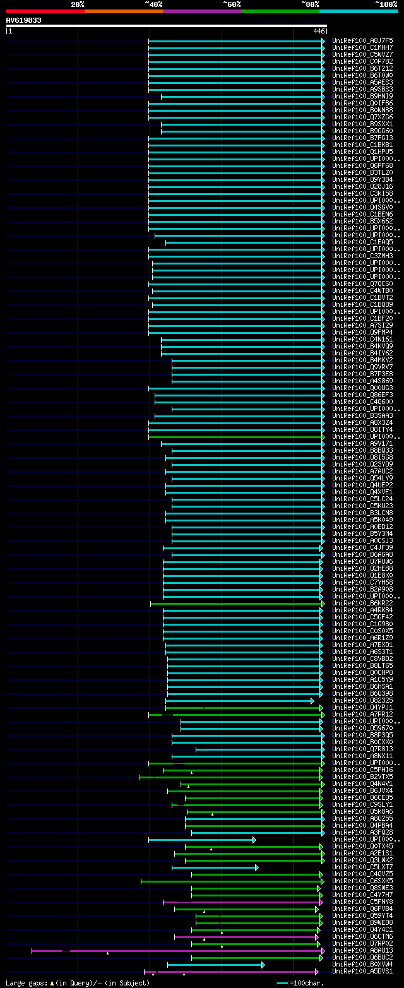Viewport: 404px width, 988px height.
Task: Open hit UniRef100_C5WVZ7
Action: 362,54
